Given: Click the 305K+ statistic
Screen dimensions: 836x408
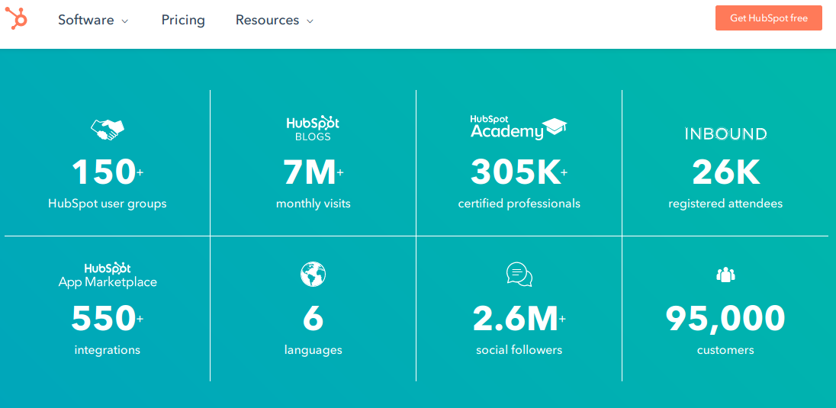Looking at the screenshot, I should coord(519,172).
